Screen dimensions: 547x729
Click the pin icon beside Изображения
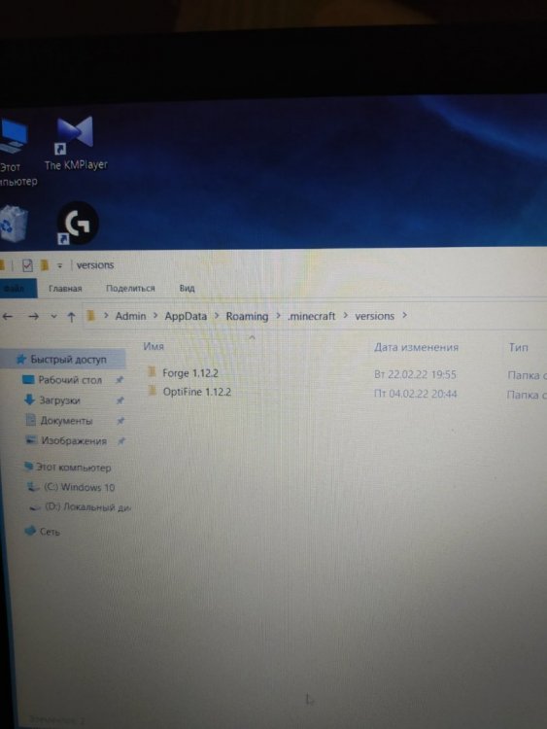tap(120, 440)
